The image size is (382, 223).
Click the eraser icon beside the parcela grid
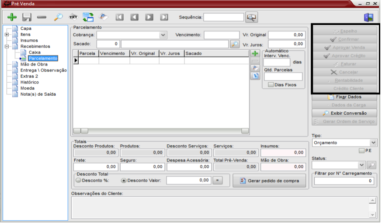(255, 68)
